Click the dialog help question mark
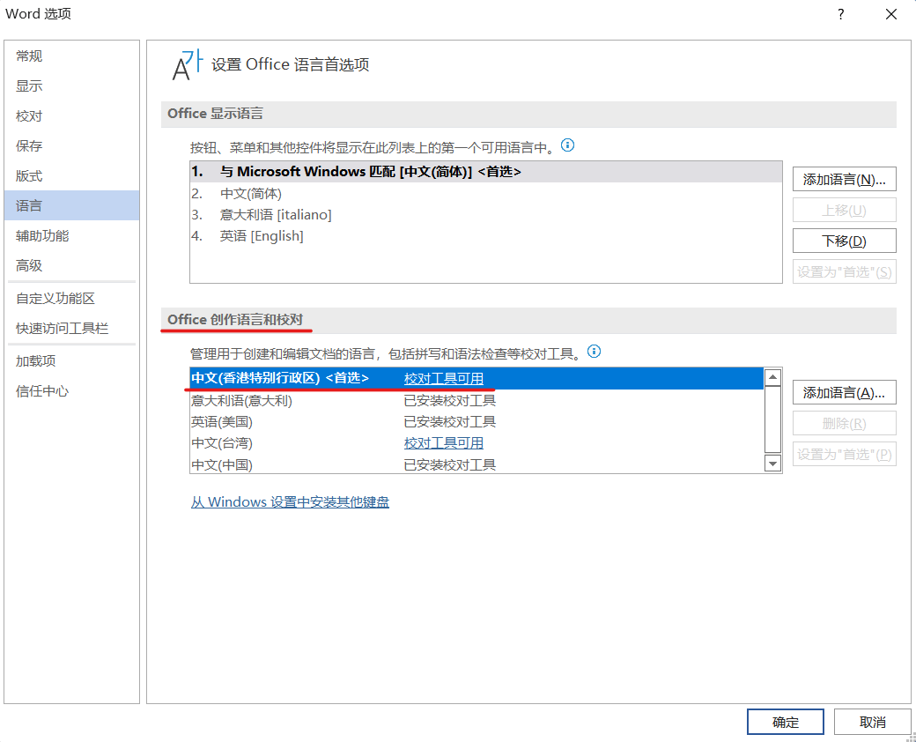Image resolution: width=916 pixels, height=742 pixels. click(x=839, y=14)
